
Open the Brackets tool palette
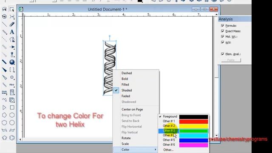point(12,70)
